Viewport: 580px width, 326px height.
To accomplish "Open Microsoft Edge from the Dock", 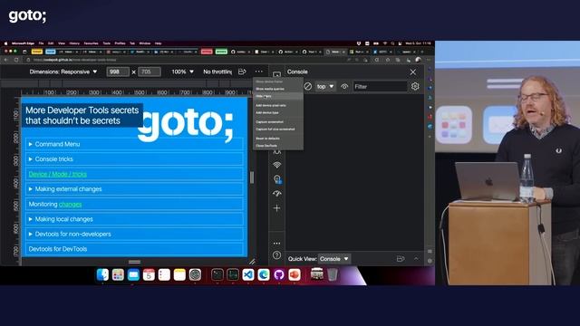I will [264, 274].
